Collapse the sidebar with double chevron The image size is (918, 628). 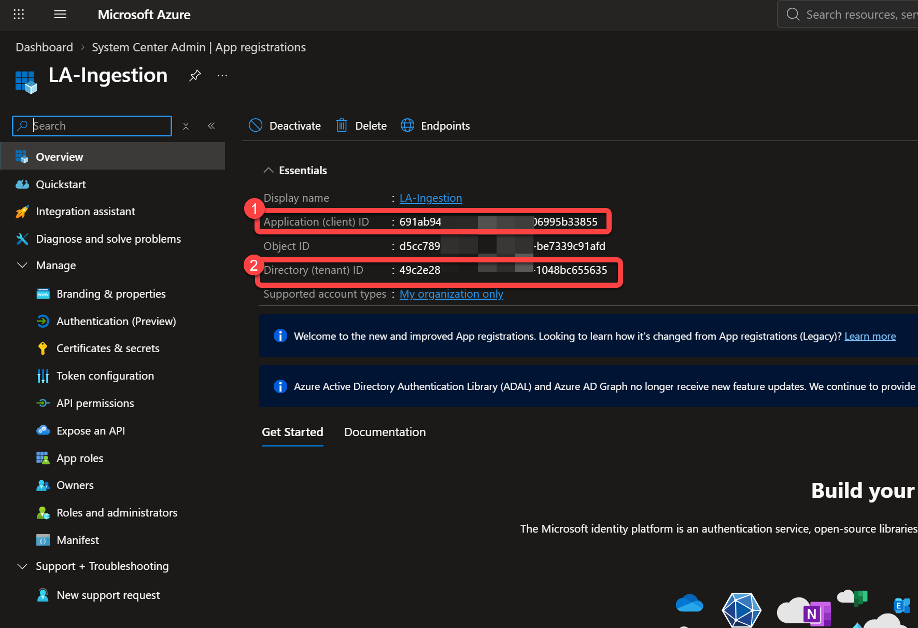211,126
